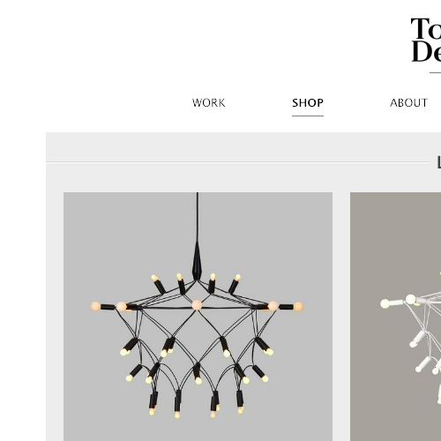Go to the ABOUT page

pyautogui.click(x=408, y=103)
